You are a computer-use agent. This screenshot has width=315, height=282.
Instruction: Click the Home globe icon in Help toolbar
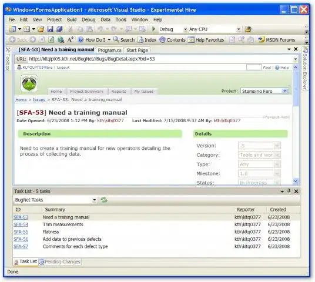pos(61,40)
